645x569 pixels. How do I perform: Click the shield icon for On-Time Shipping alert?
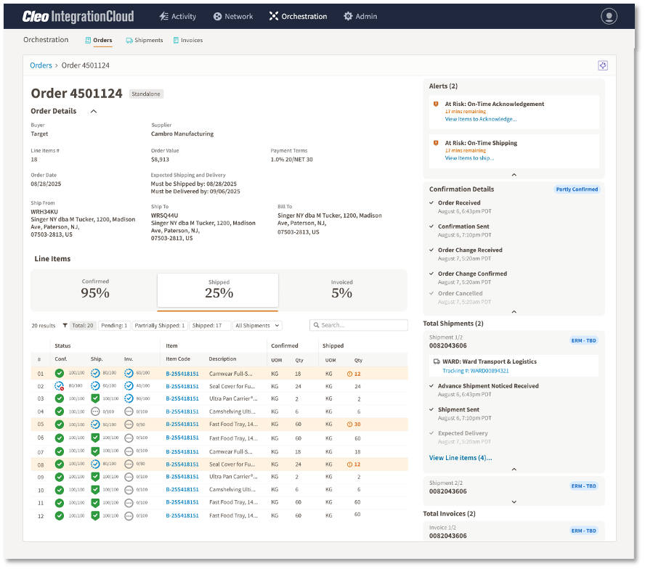(436, 143)
